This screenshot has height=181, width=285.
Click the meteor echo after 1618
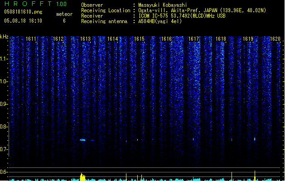tap(232, 139)
